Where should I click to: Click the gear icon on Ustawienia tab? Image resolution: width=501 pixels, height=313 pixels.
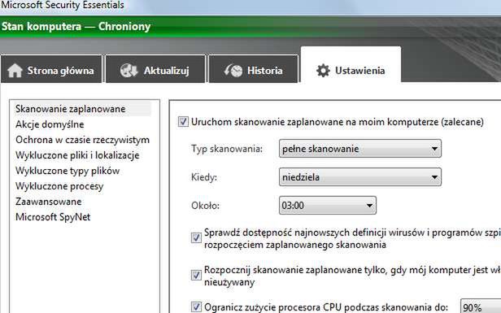(323, 70)
